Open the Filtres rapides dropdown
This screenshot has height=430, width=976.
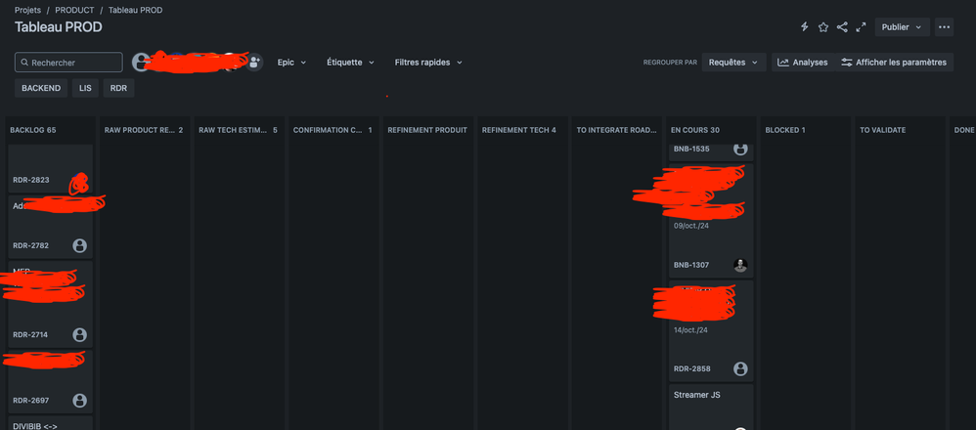(429, 63)
